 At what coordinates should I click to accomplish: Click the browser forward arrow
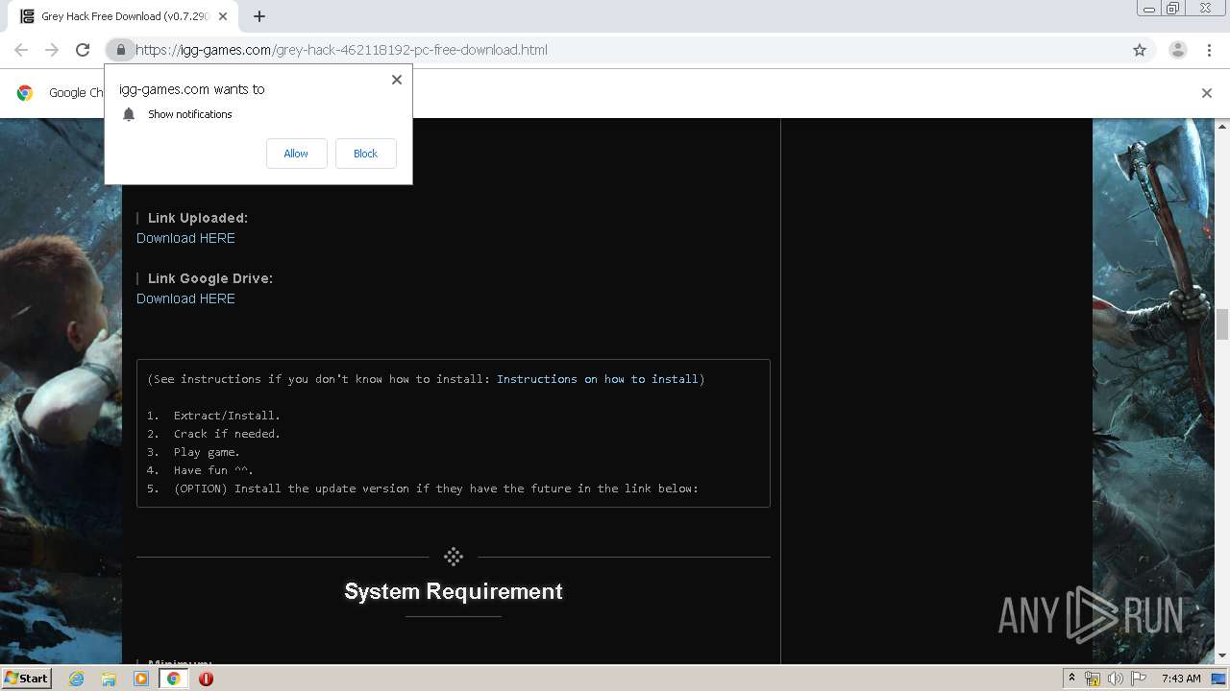52,50
